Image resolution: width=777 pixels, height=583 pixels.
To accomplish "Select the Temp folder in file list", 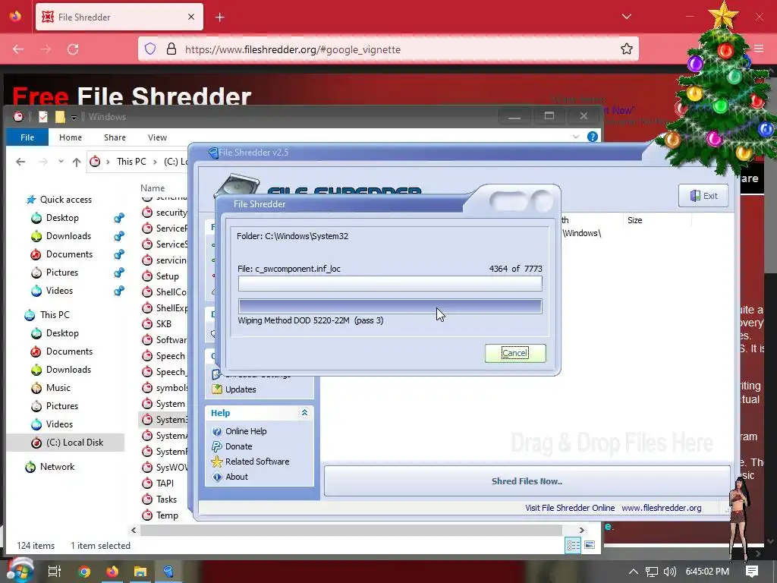I will (167, 515).
